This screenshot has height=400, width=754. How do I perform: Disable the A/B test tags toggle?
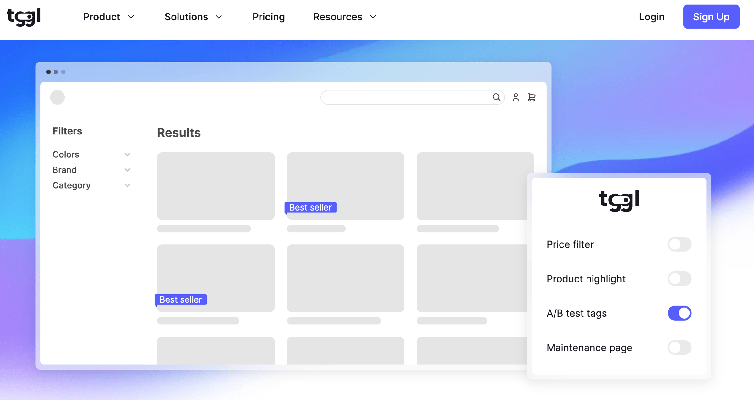click(x=679, y=313)
